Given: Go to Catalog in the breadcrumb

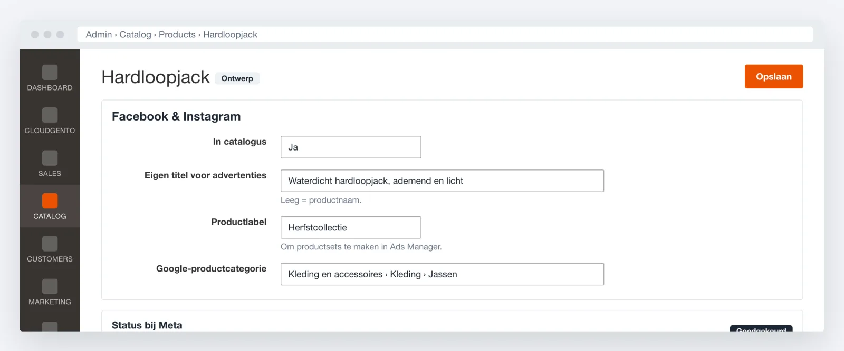Looking at the screenshot, I should [x=135, y=35].
